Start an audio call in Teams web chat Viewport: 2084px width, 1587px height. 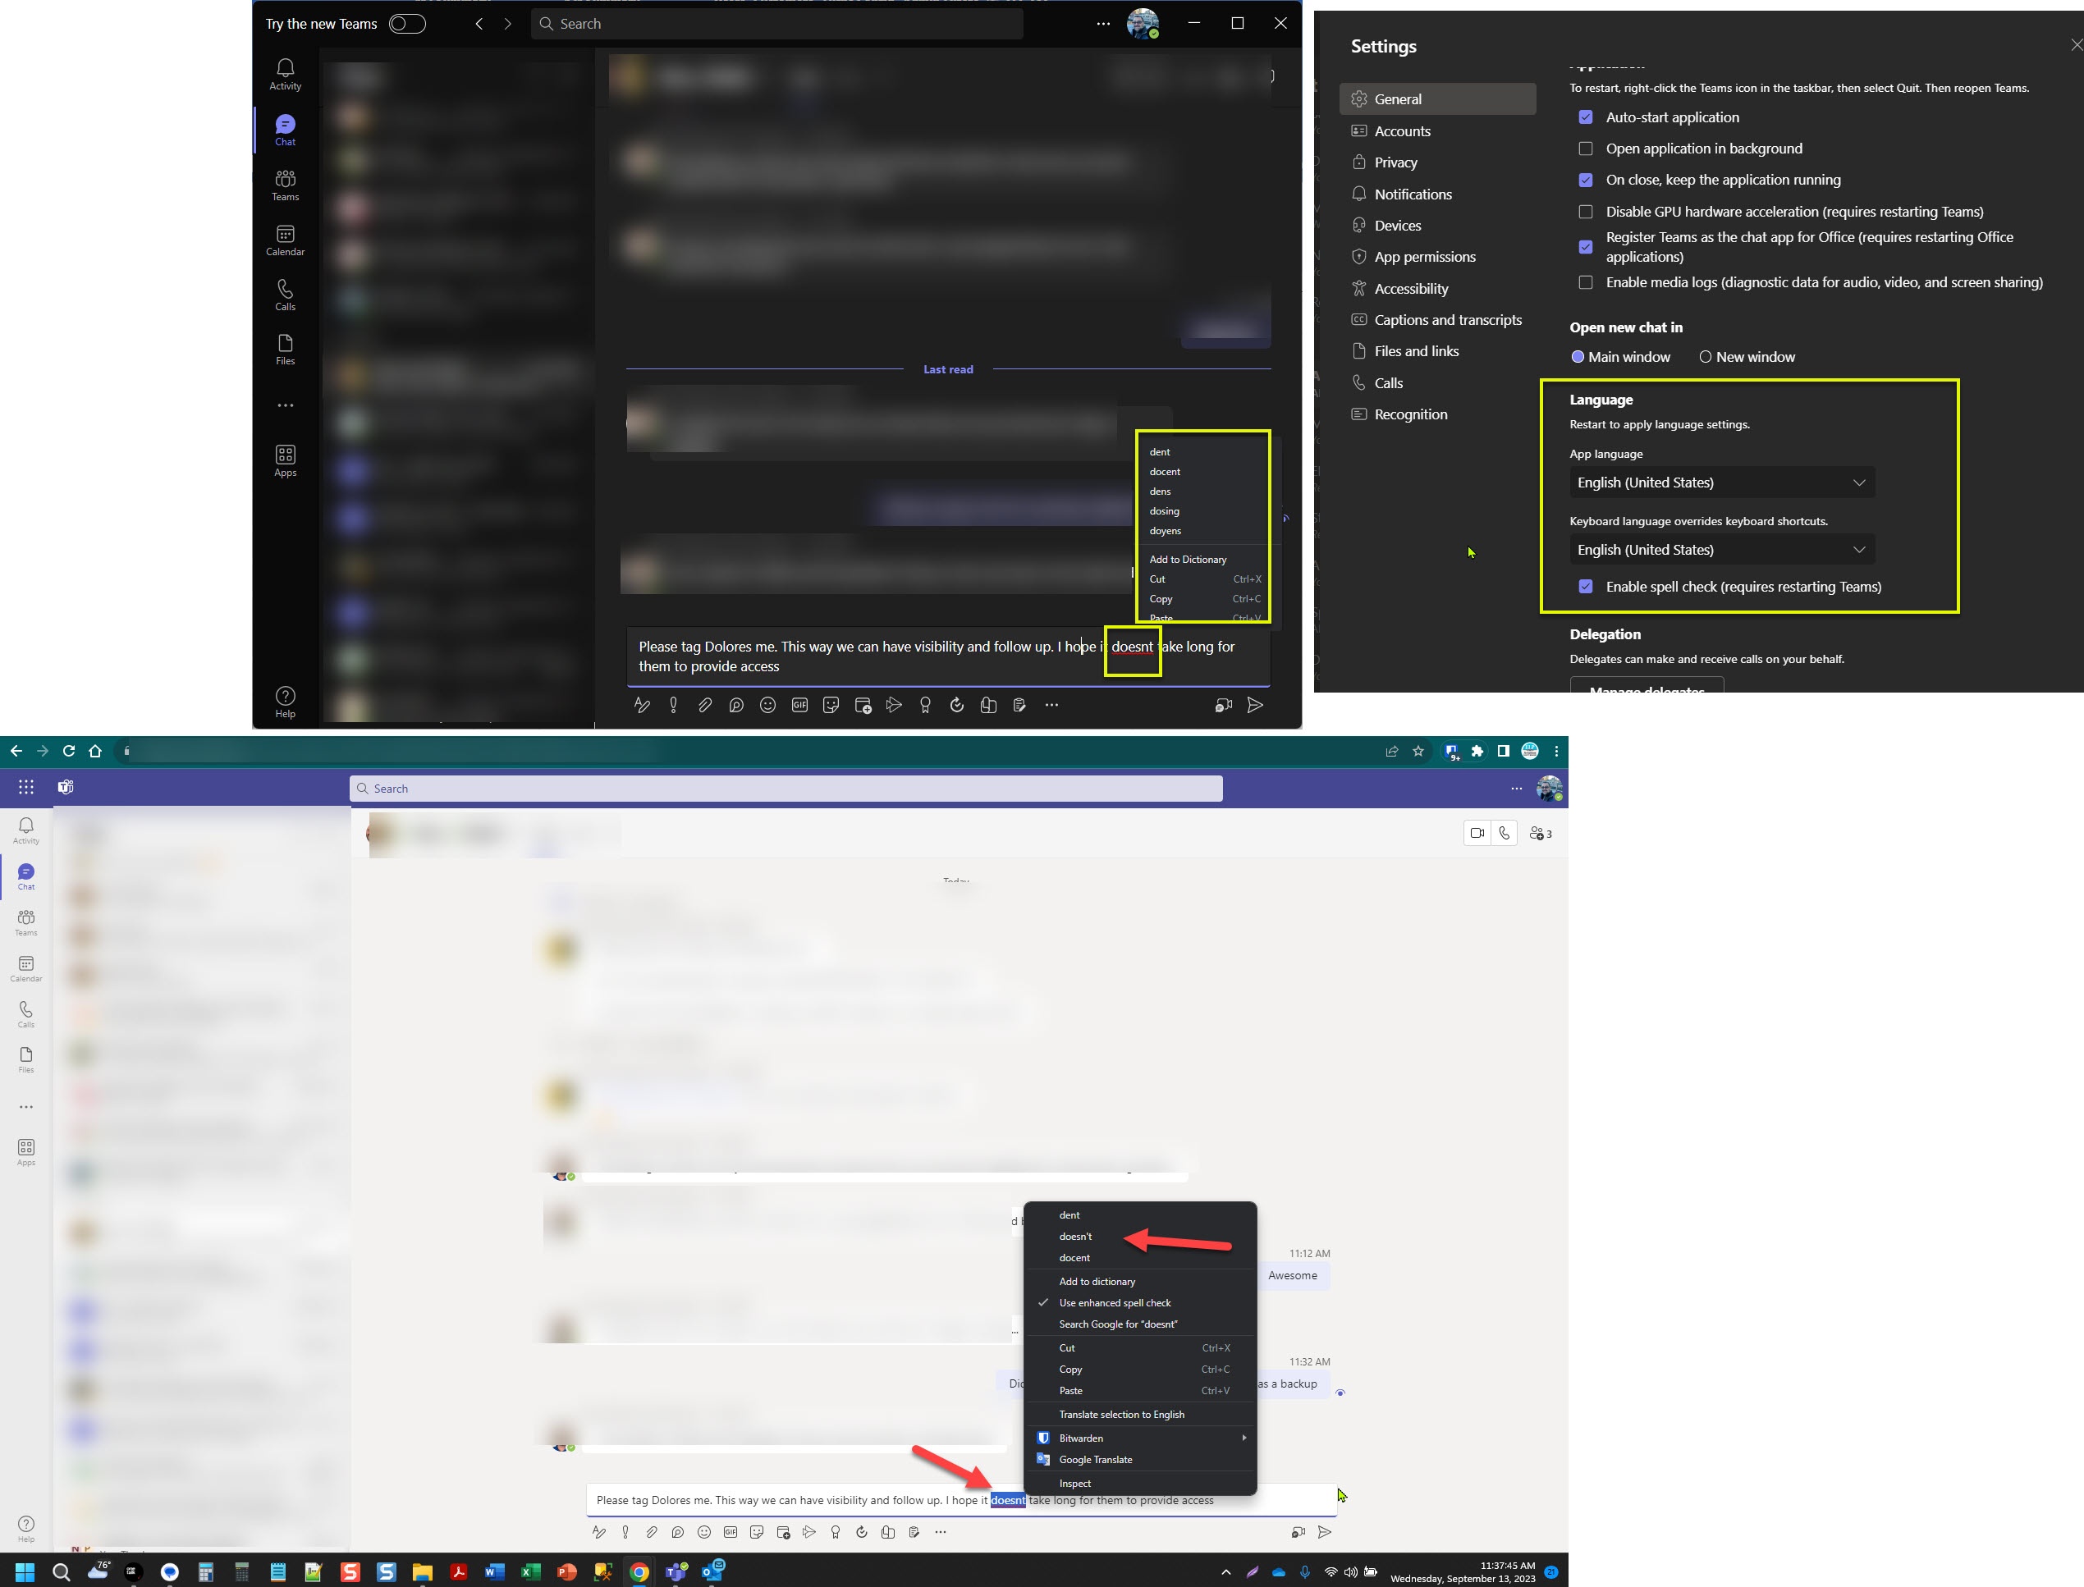click(1504, 833)
